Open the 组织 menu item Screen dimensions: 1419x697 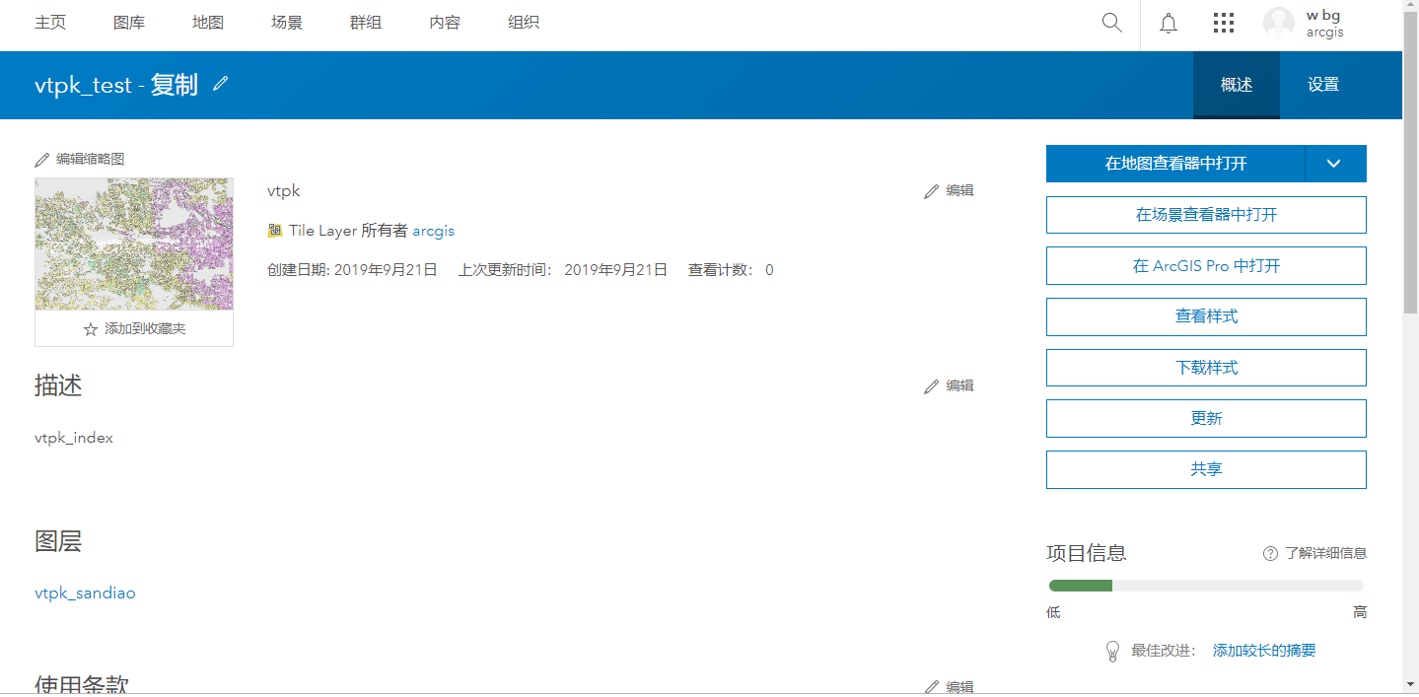(524, 23)
